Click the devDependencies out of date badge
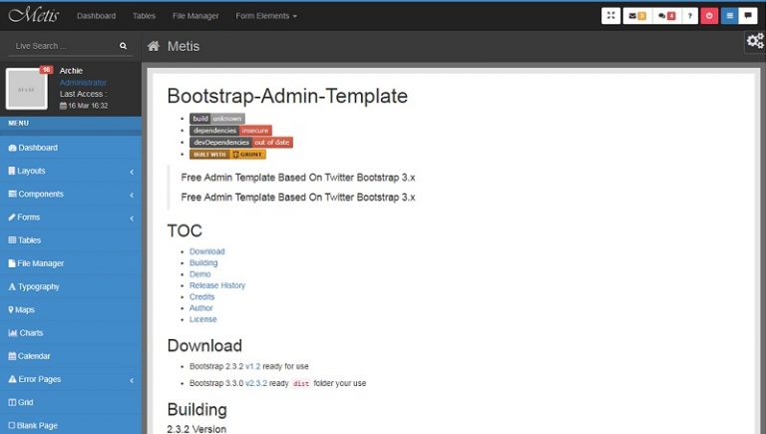The height and width of the screenshot is (434, 766). click(241, 143)
